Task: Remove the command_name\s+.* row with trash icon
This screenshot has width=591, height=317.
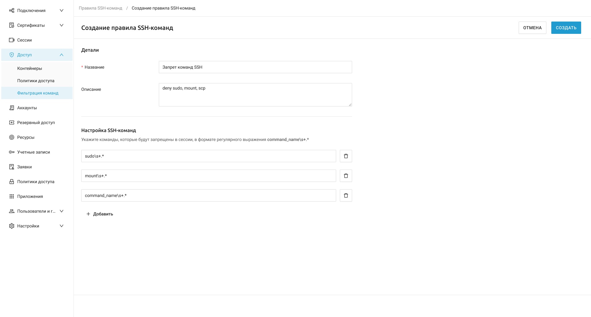Action: pyautogui.click(x=346, y=195)
